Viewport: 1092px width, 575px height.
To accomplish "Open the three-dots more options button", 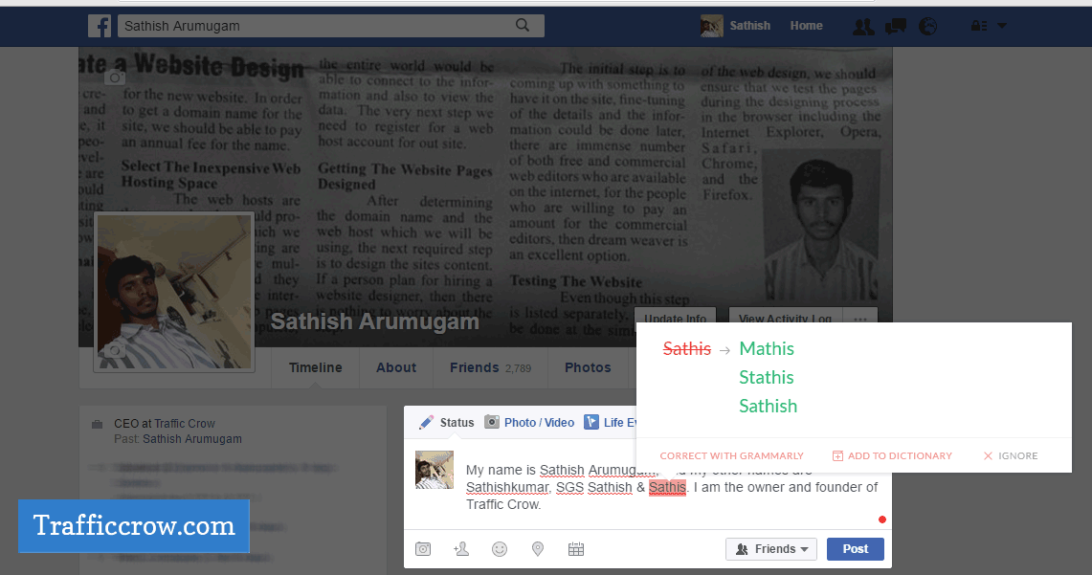I will (860, 316).
